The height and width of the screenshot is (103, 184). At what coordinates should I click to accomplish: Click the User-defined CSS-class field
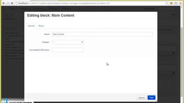tap(68, 50)
